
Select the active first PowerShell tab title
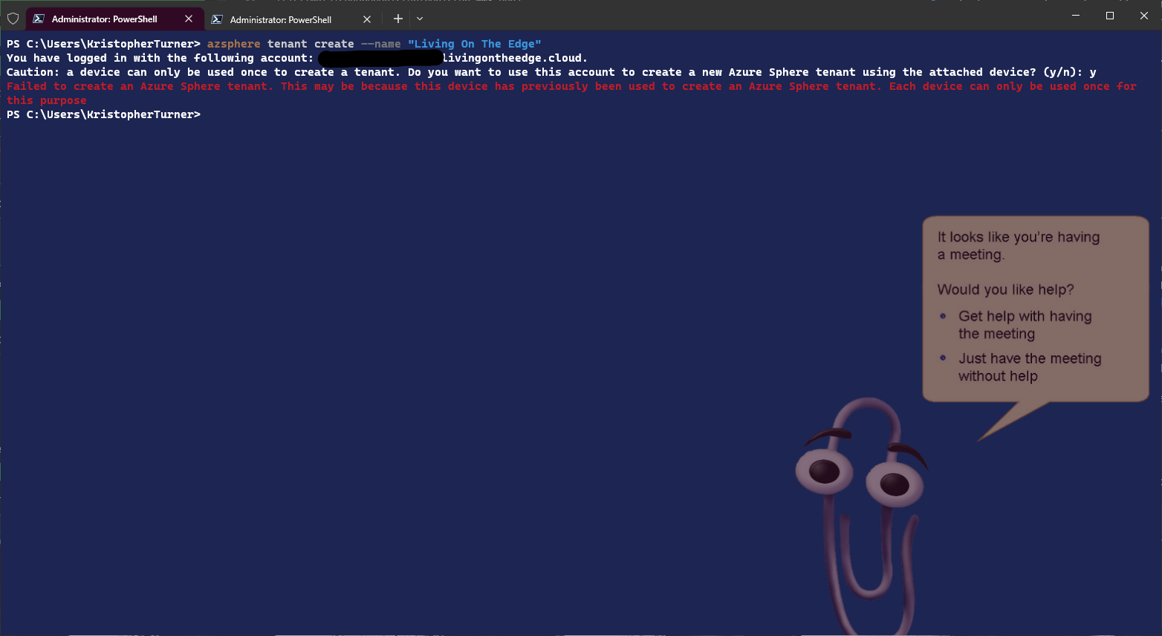click(104, 19)
